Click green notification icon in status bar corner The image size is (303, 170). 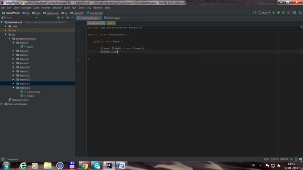tap(301, 159)
